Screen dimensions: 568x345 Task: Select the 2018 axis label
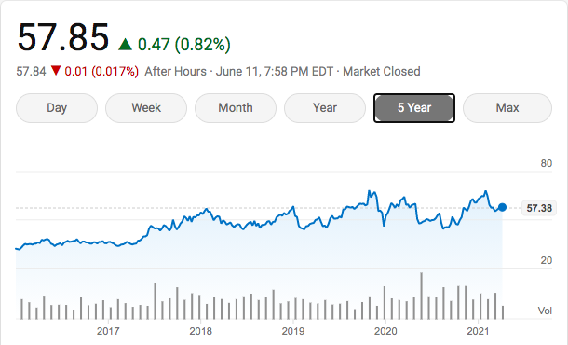[201, 331]
